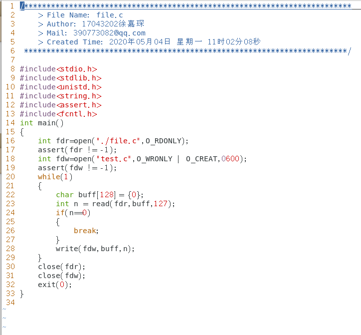The image size is (361, 335).
Task: Click the close(fdw); line
Action: tap(61, 276)
